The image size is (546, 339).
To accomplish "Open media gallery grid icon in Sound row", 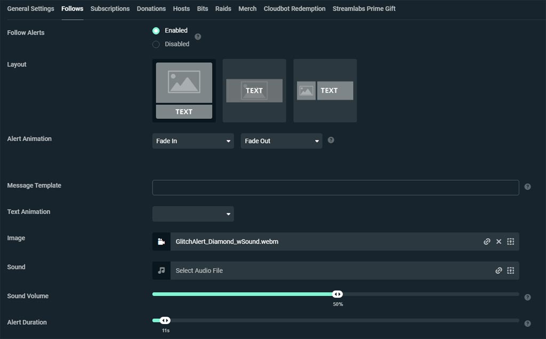I will [510, 270].
